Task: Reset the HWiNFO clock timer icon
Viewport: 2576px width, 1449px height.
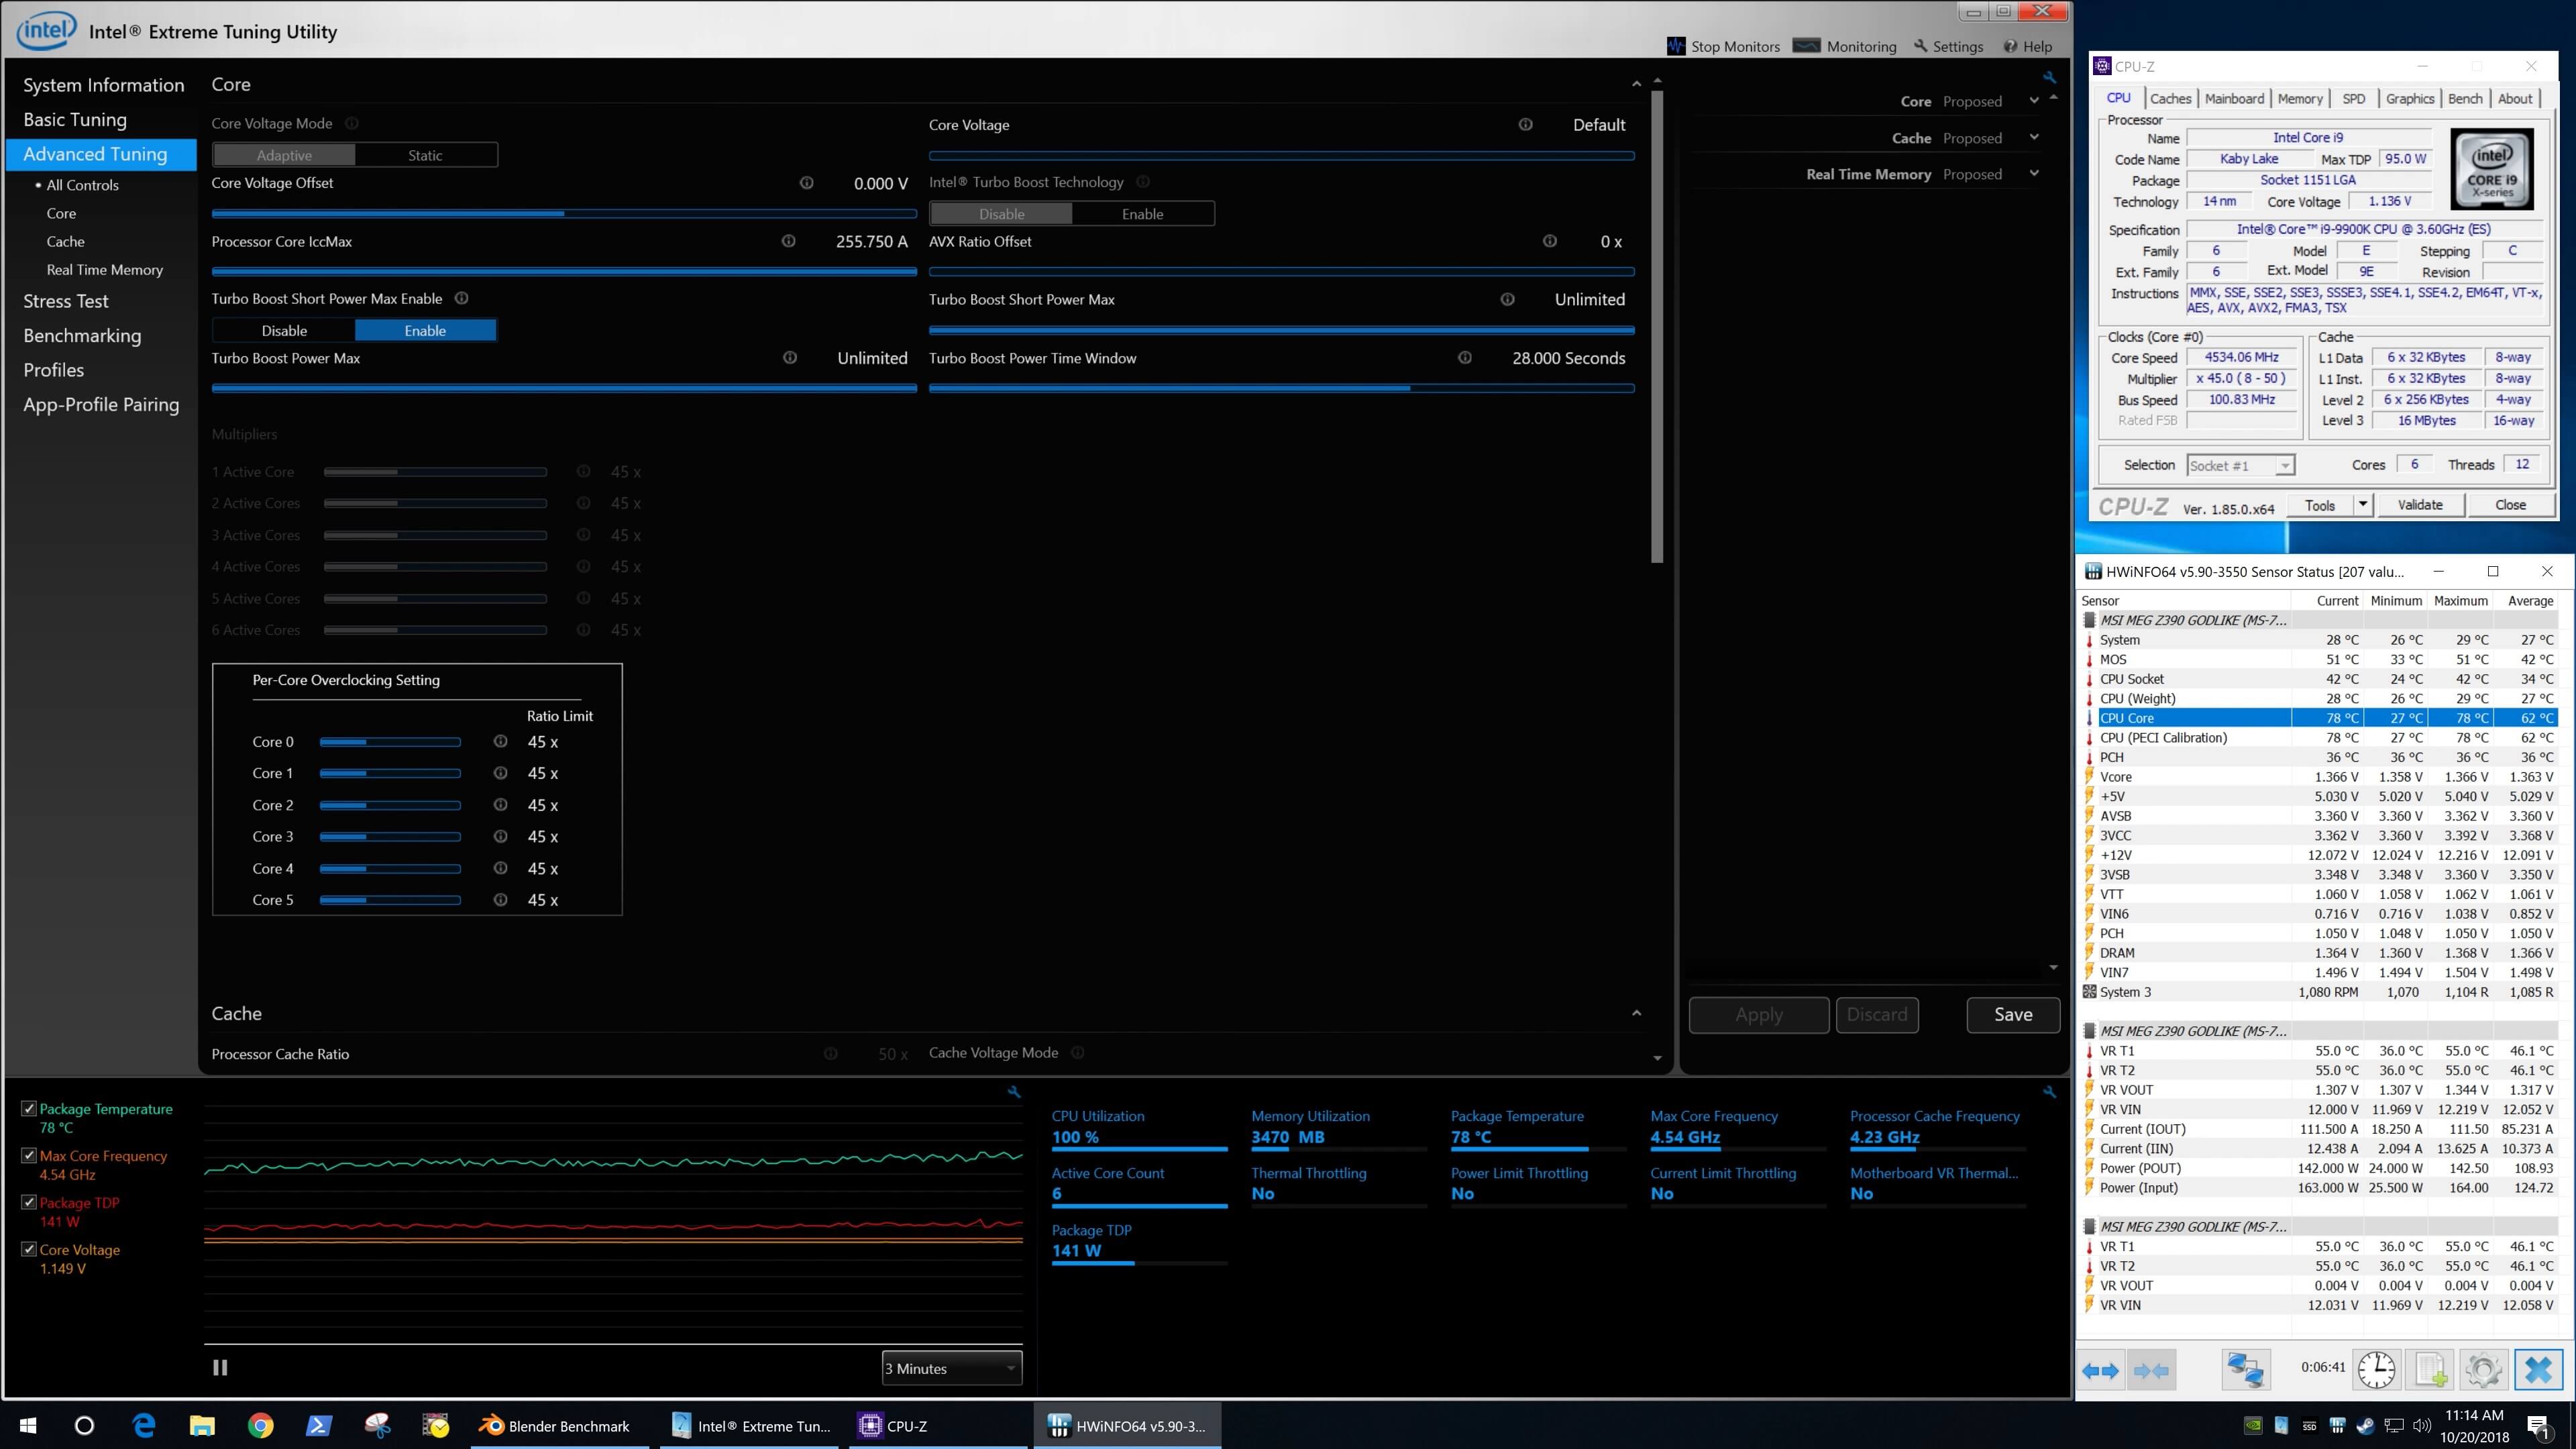Action: (x=2376, y=1370)
